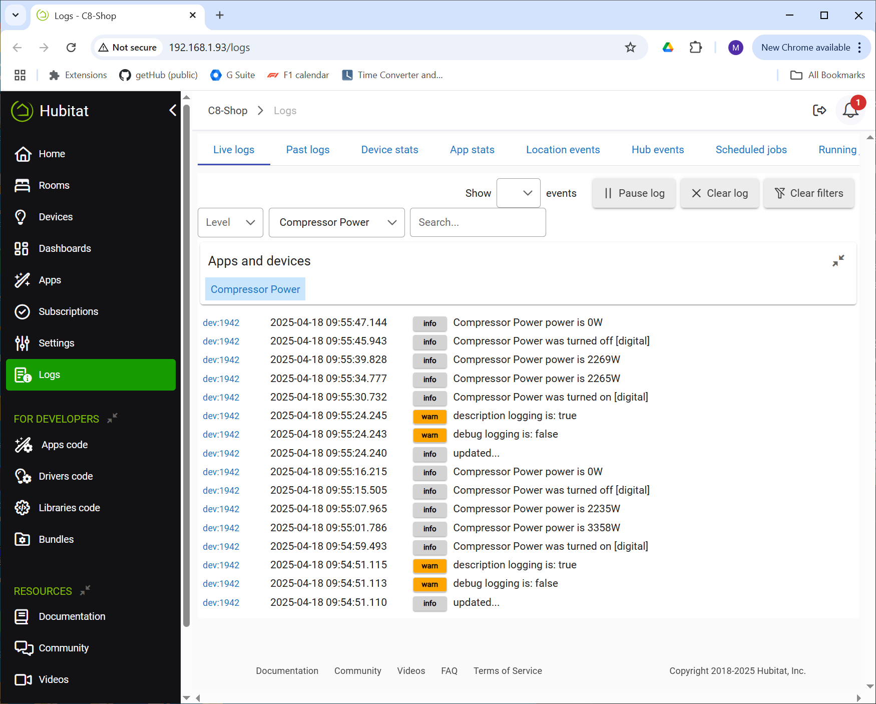Open the Show events count dropdown
Image resolution: width=876 pixels, height=704 pixels.
(x=518, y=193)
